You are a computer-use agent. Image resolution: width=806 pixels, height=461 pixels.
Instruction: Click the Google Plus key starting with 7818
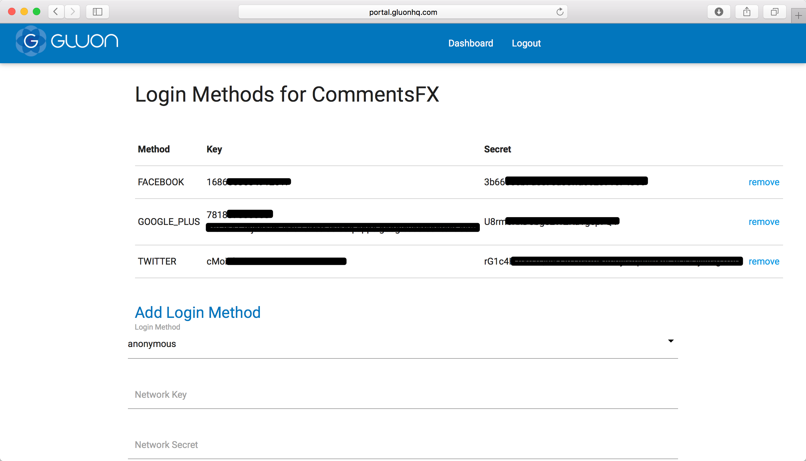click(x=343, y=221)
